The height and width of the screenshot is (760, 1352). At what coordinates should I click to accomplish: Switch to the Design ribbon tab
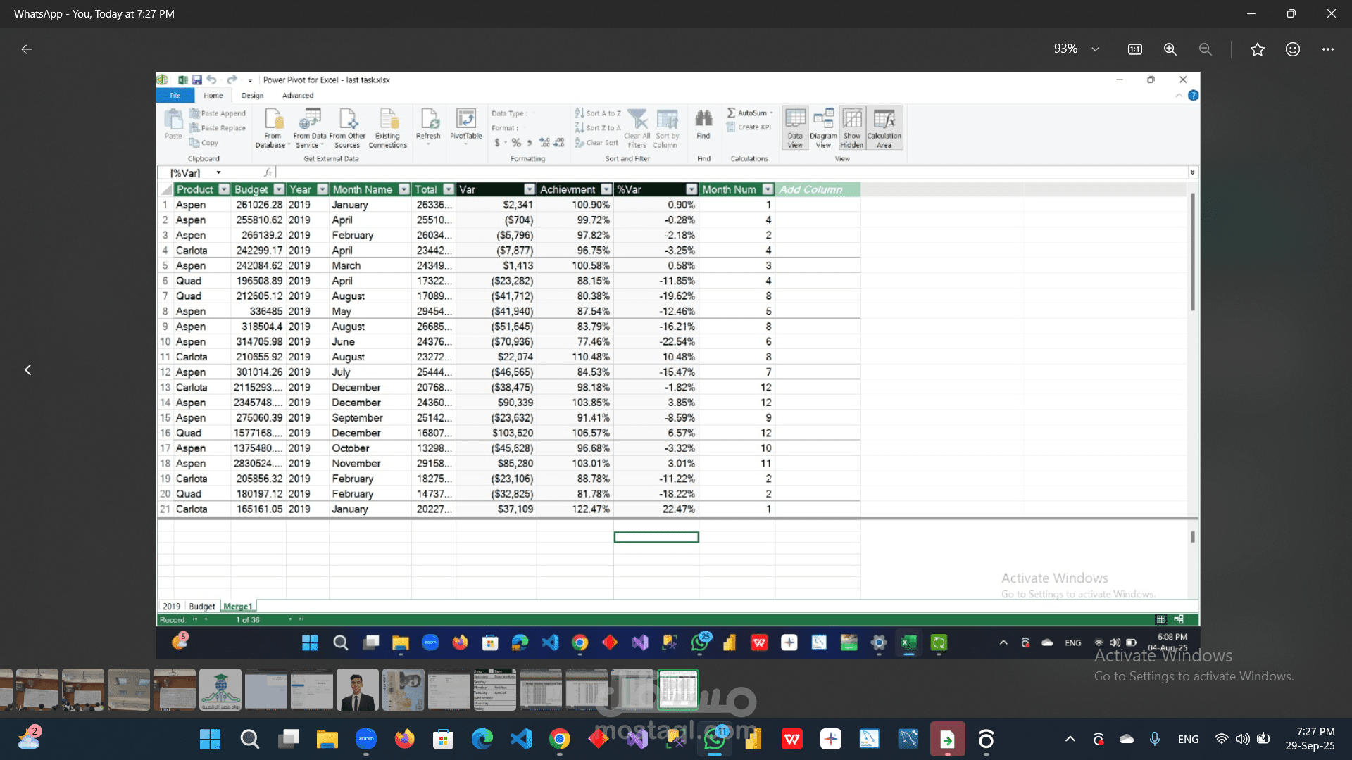click(252, 96)
